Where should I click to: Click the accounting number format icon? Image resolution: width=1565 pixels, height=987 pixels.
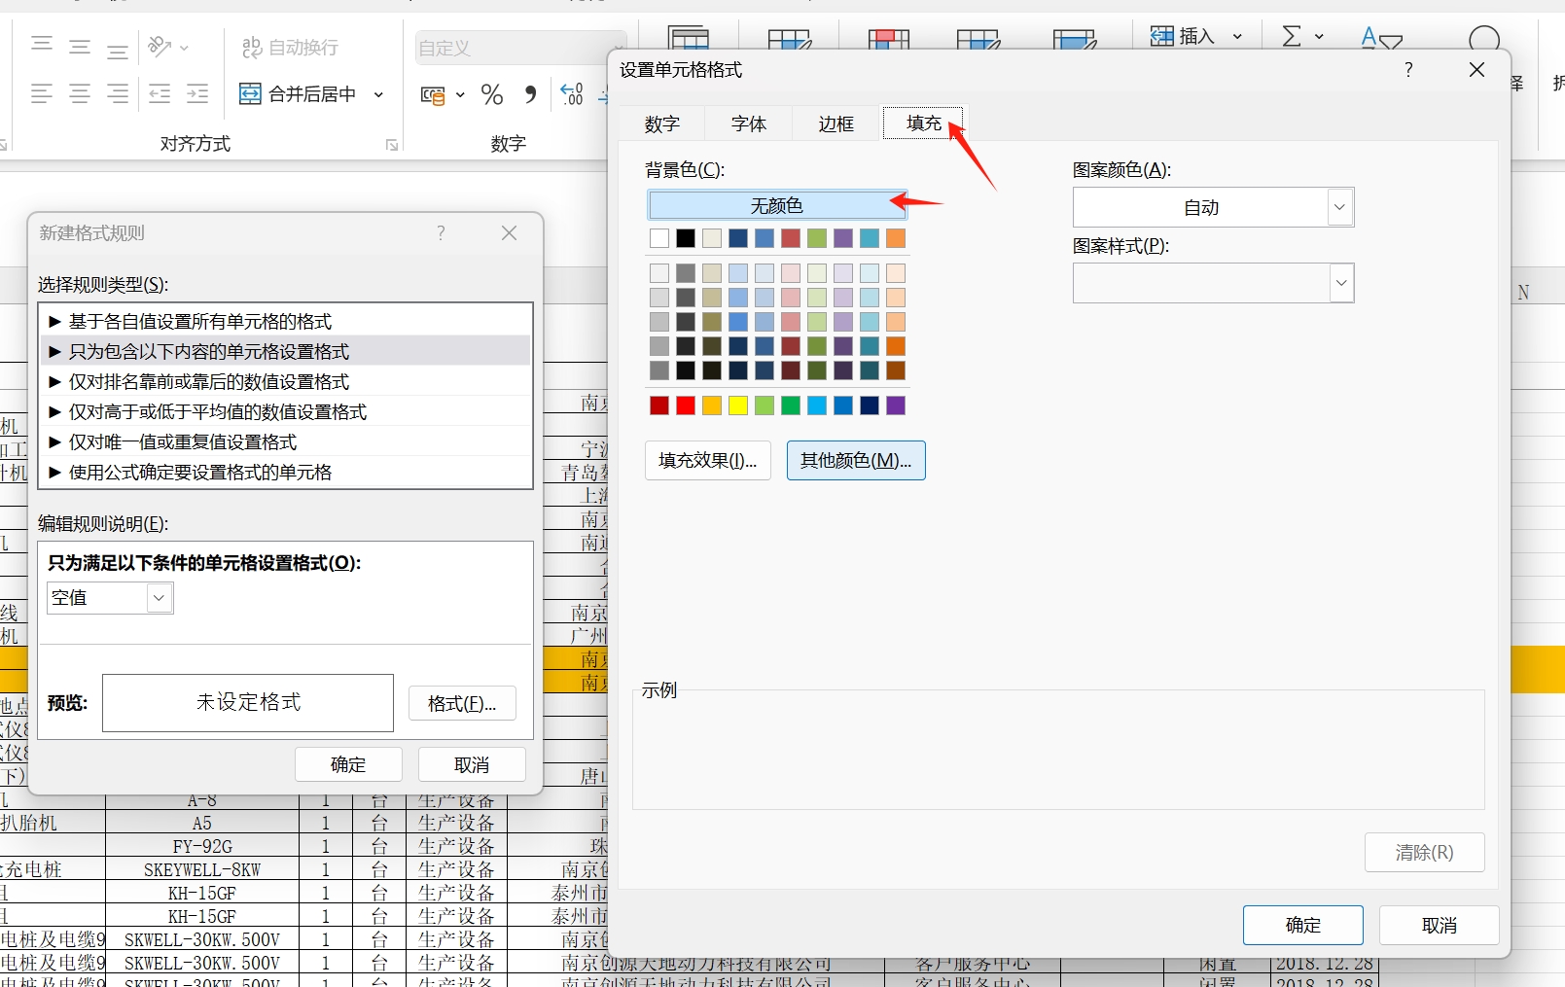pos(433,94)
